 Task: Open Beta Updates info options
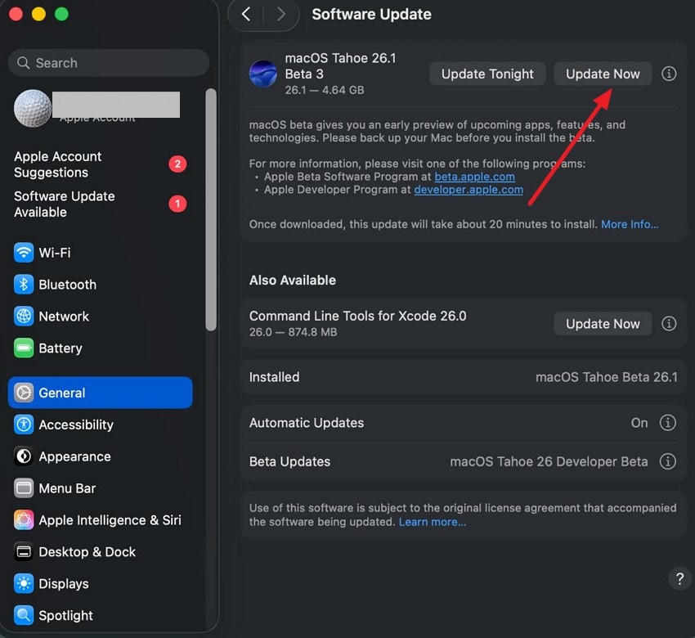(668, 461)
